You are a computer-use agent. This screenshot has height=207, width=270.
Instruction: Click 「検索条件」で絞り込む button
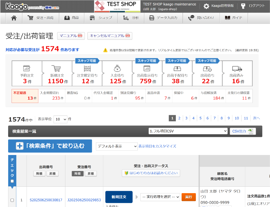click(x=50, y=146)
